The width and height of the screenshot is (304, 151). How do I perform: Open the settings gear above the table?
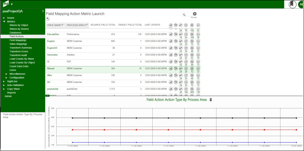click(195, 14)
